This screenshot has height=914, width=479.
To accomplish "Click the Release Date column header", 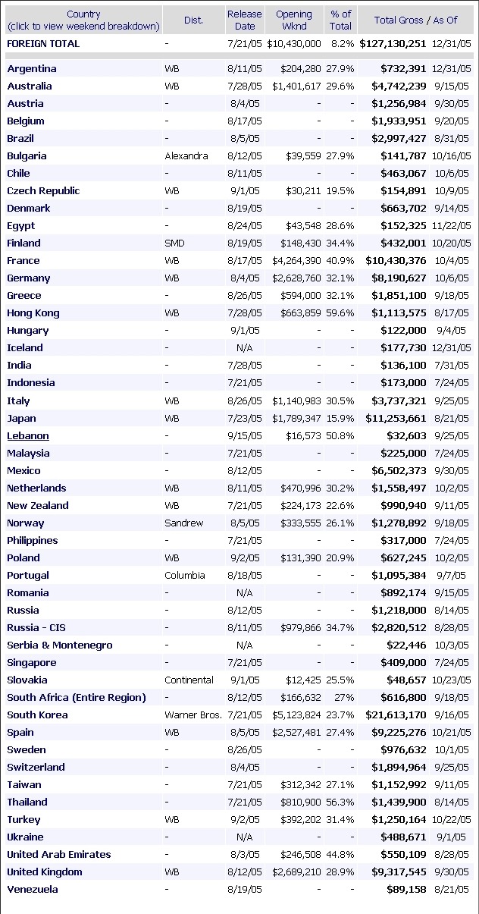I will click(245, 20).
